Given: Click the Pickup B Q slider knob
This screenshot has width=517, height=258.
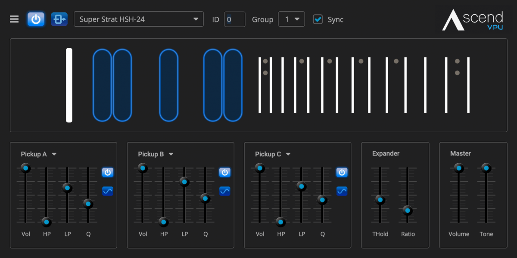Looking at the screenshot, I should (x=205, y=199).
